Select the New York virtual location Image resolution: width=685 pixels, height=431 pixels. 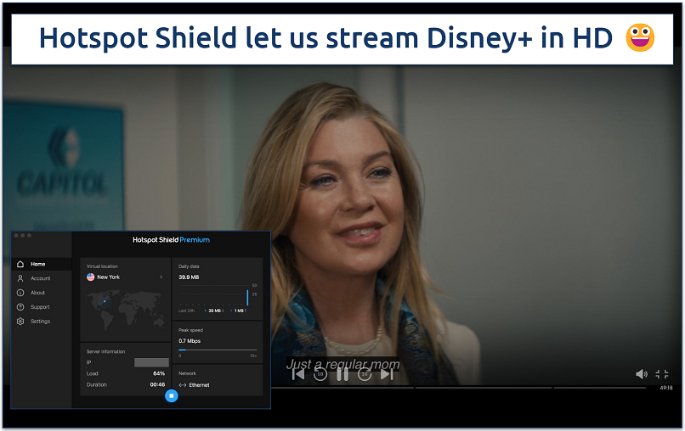tap(125, 277)
